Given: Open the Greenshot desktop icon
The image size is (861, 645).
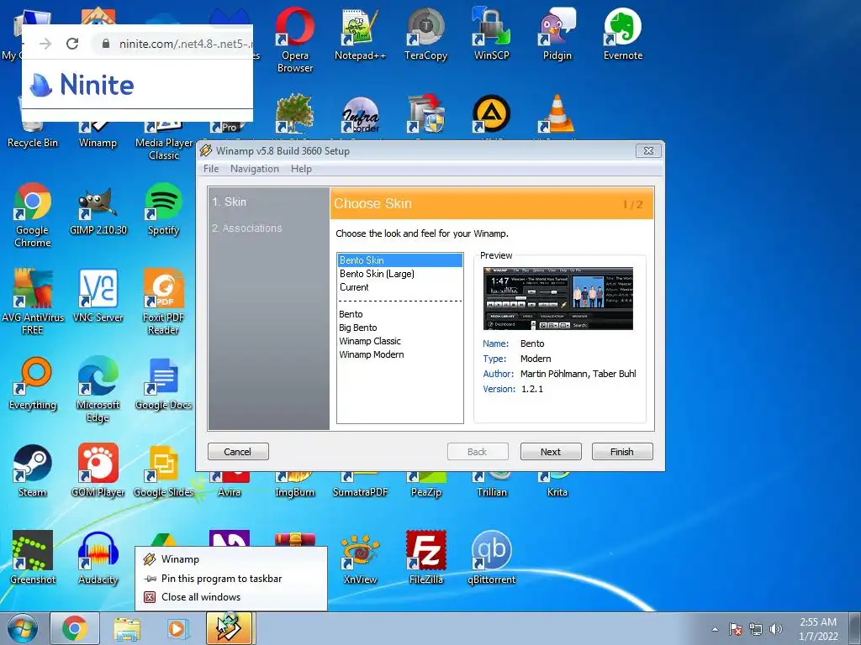Looking at the screenshot, I should 33,558.
